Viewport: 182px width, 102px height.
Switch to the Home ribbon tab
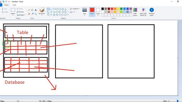click(6, 5)
